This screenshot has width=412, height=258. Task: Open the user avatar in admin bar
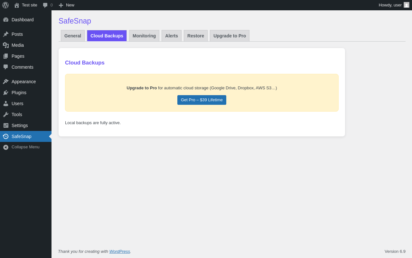(407, 5)
